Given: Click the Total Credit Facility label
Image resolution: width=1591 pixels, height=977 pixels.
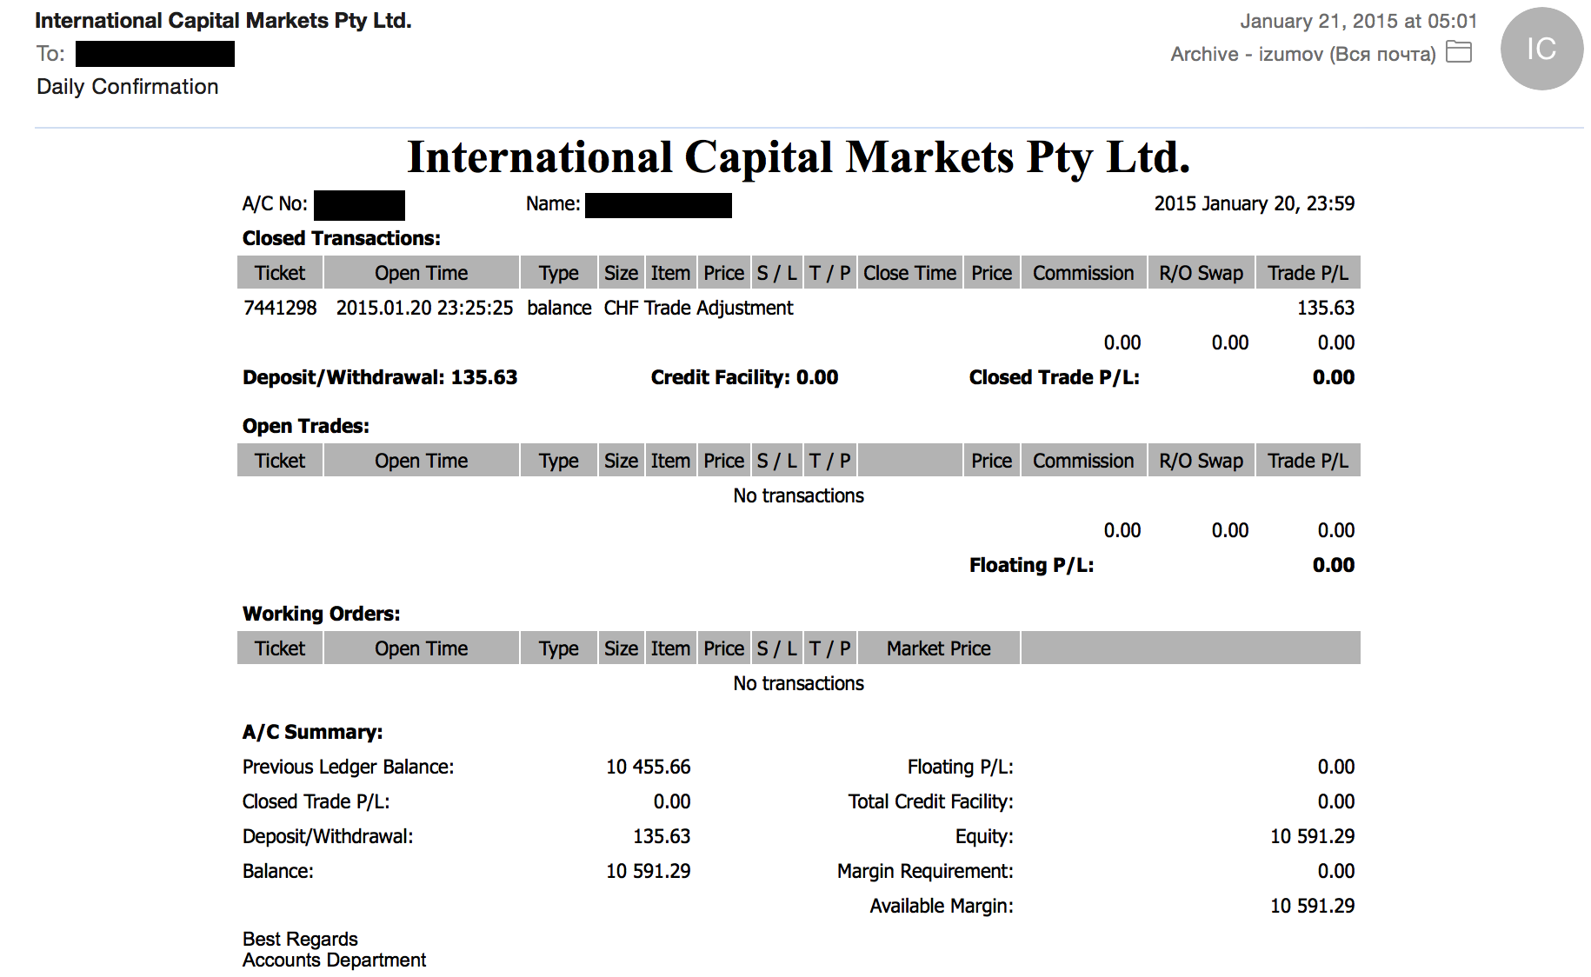Looking at the screenshot, I should [930, 801].
